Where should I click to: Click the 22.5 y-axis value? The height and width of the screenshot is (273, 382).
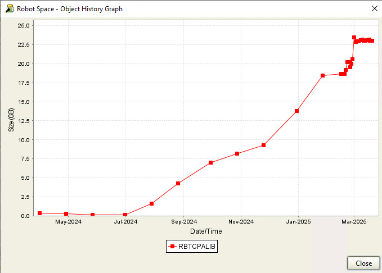coord(24,44)
